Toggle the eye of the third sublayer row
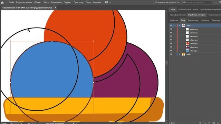The image size is (221, 124). [171, 36]
